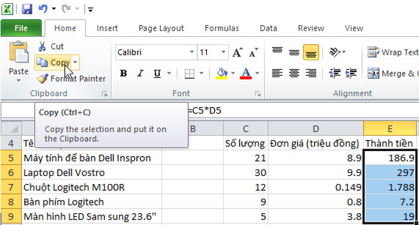Toggle Bold formatting
The height and width of the screenshot is (225, 419).
pyautogui.click(x=123, y=73)
